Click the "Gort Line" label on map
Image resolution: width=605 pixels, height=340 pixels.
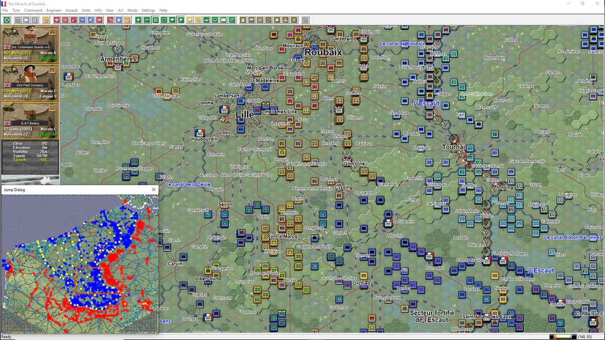[354, 164]
